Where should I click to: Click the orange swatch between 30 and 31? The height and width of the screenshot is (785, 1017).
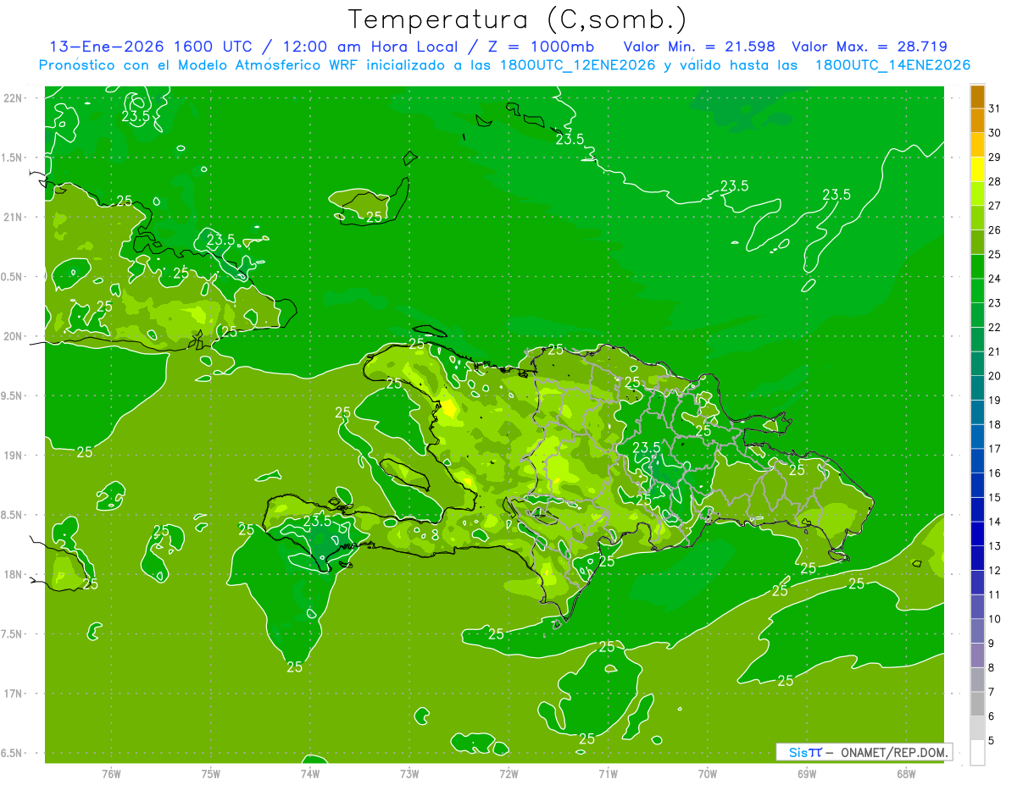(977, 121)
